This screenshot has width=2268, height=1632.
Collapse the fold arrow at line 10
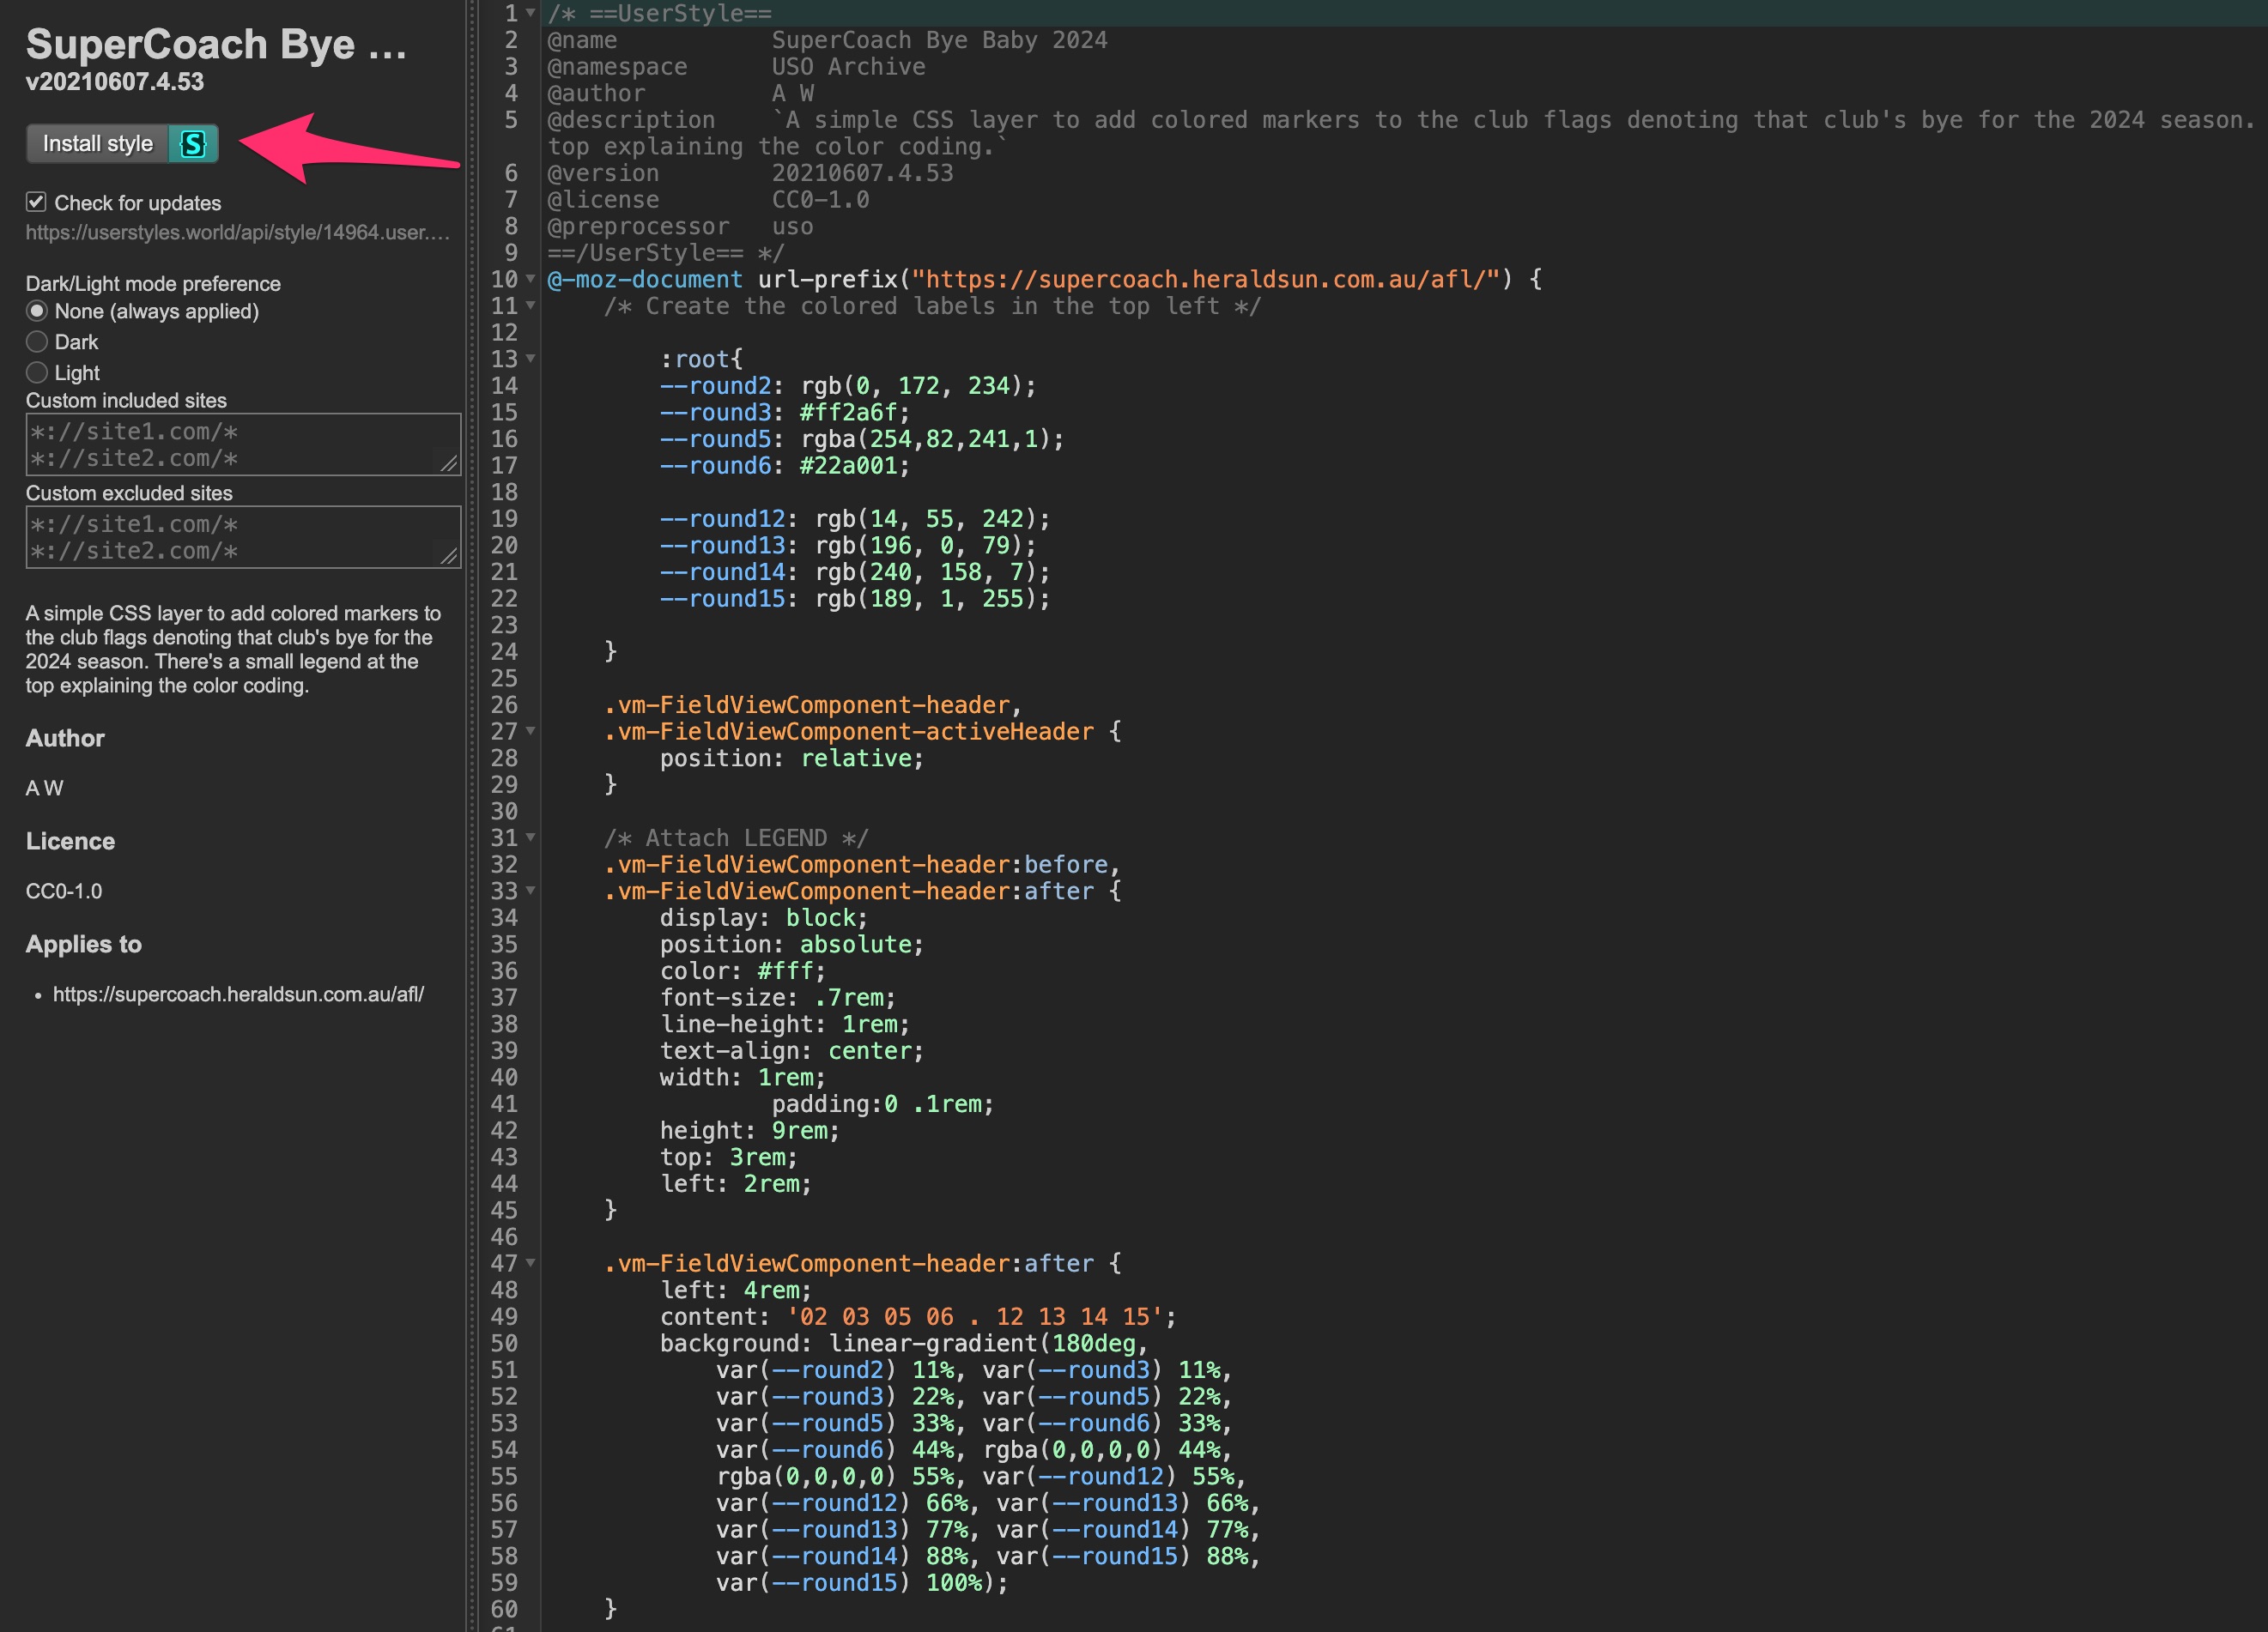pos(531,279)
